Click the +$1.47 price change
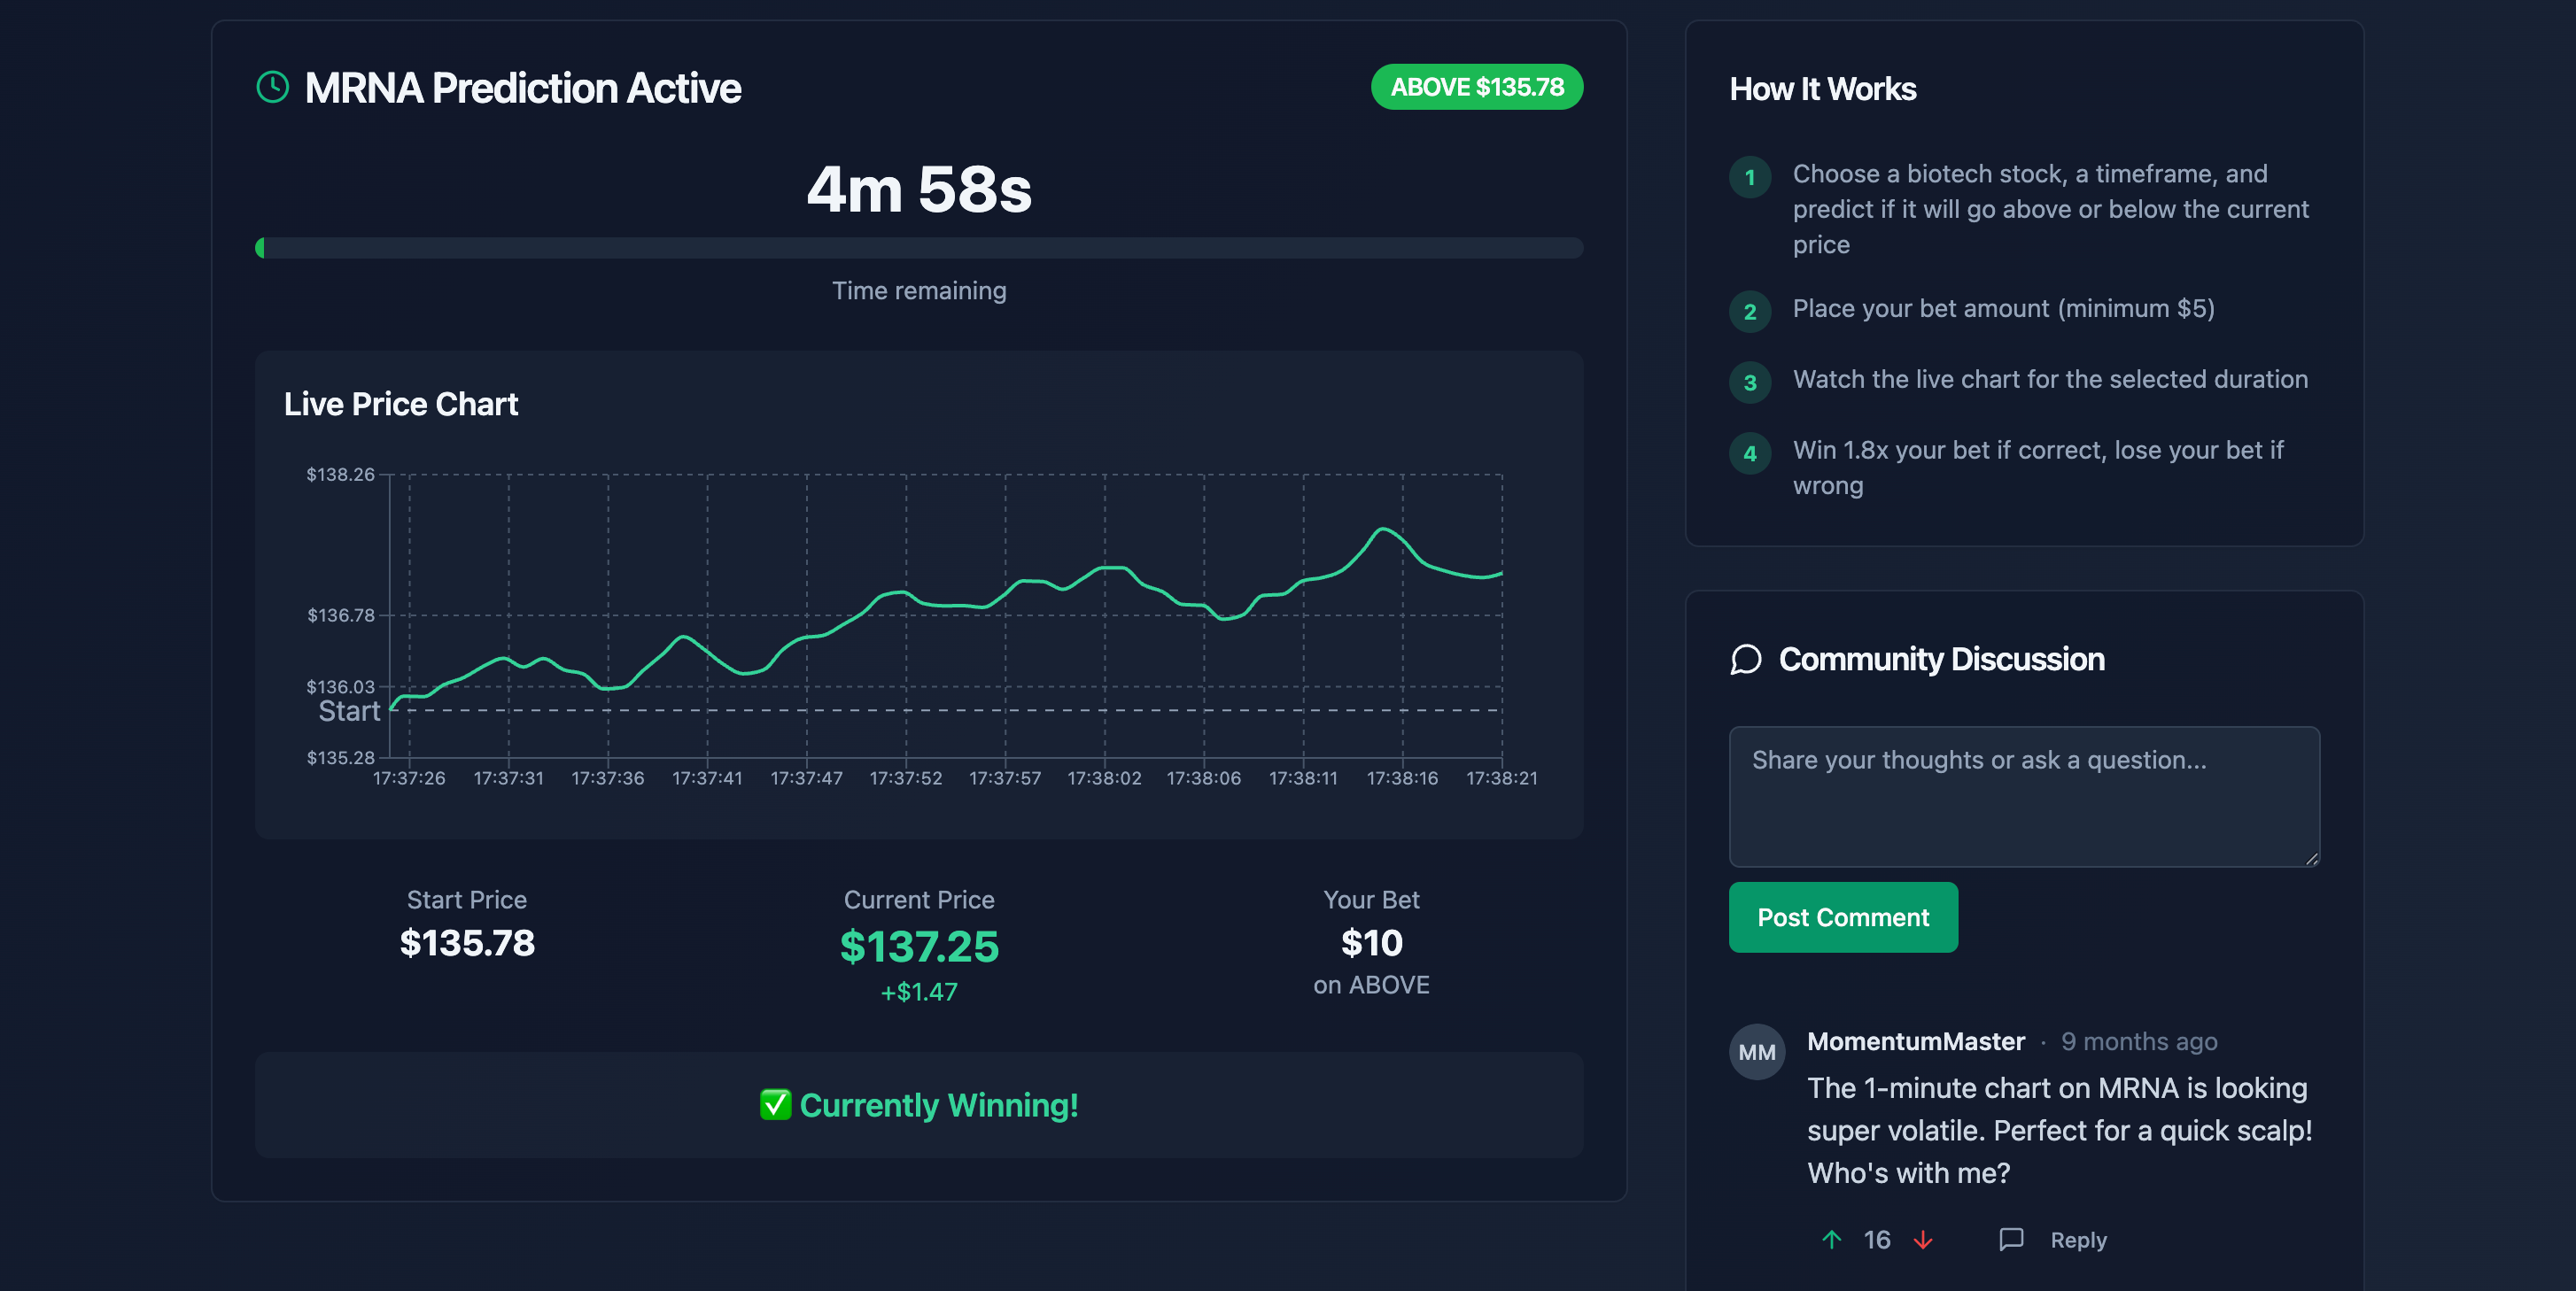Screen dimensions: 2576x1291 click(x=919, y=993)
